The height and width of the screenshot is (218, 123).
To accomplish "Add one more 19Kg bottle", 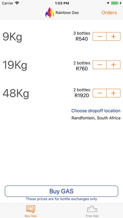I will click(x=114, y=65).
